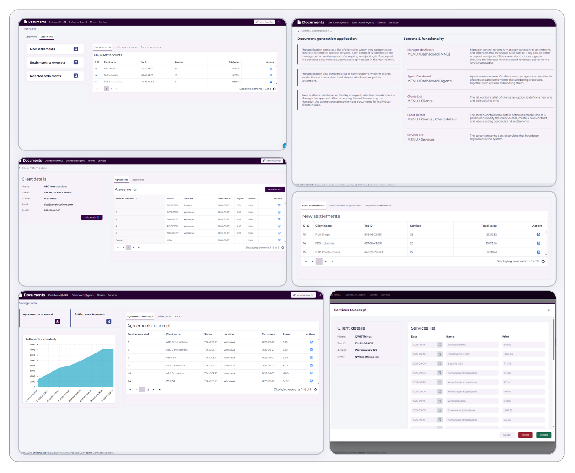Switch to Agreements tab in Agent area
This screenshot has height=473, width=575.
pos(31,37)
